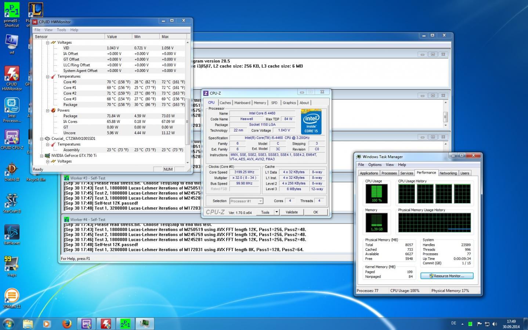Click the Tools button in CPU-Z
Image resolution: width=528 pixels, height=330 pixels.
click(265, 212)
